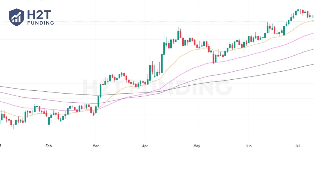
Task: Click the H2T shield logo icon
Action: coord(16,17)
